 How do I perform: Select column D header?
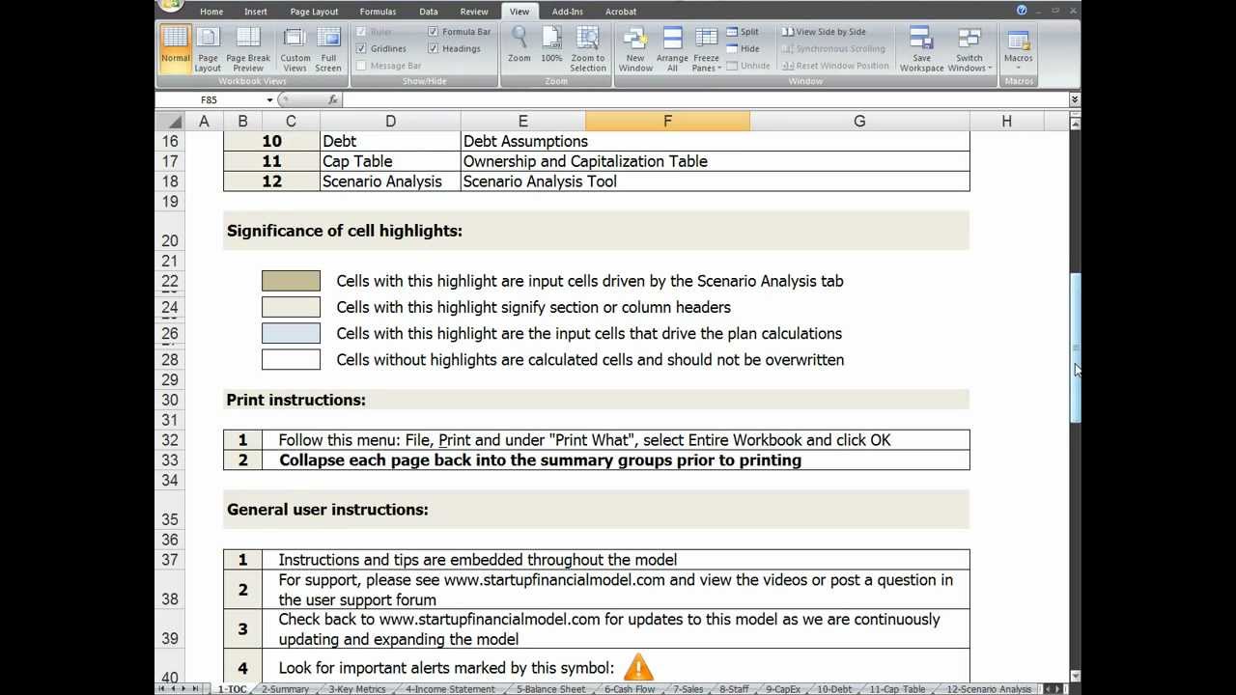pyautogui.click(x=390, y=121)
